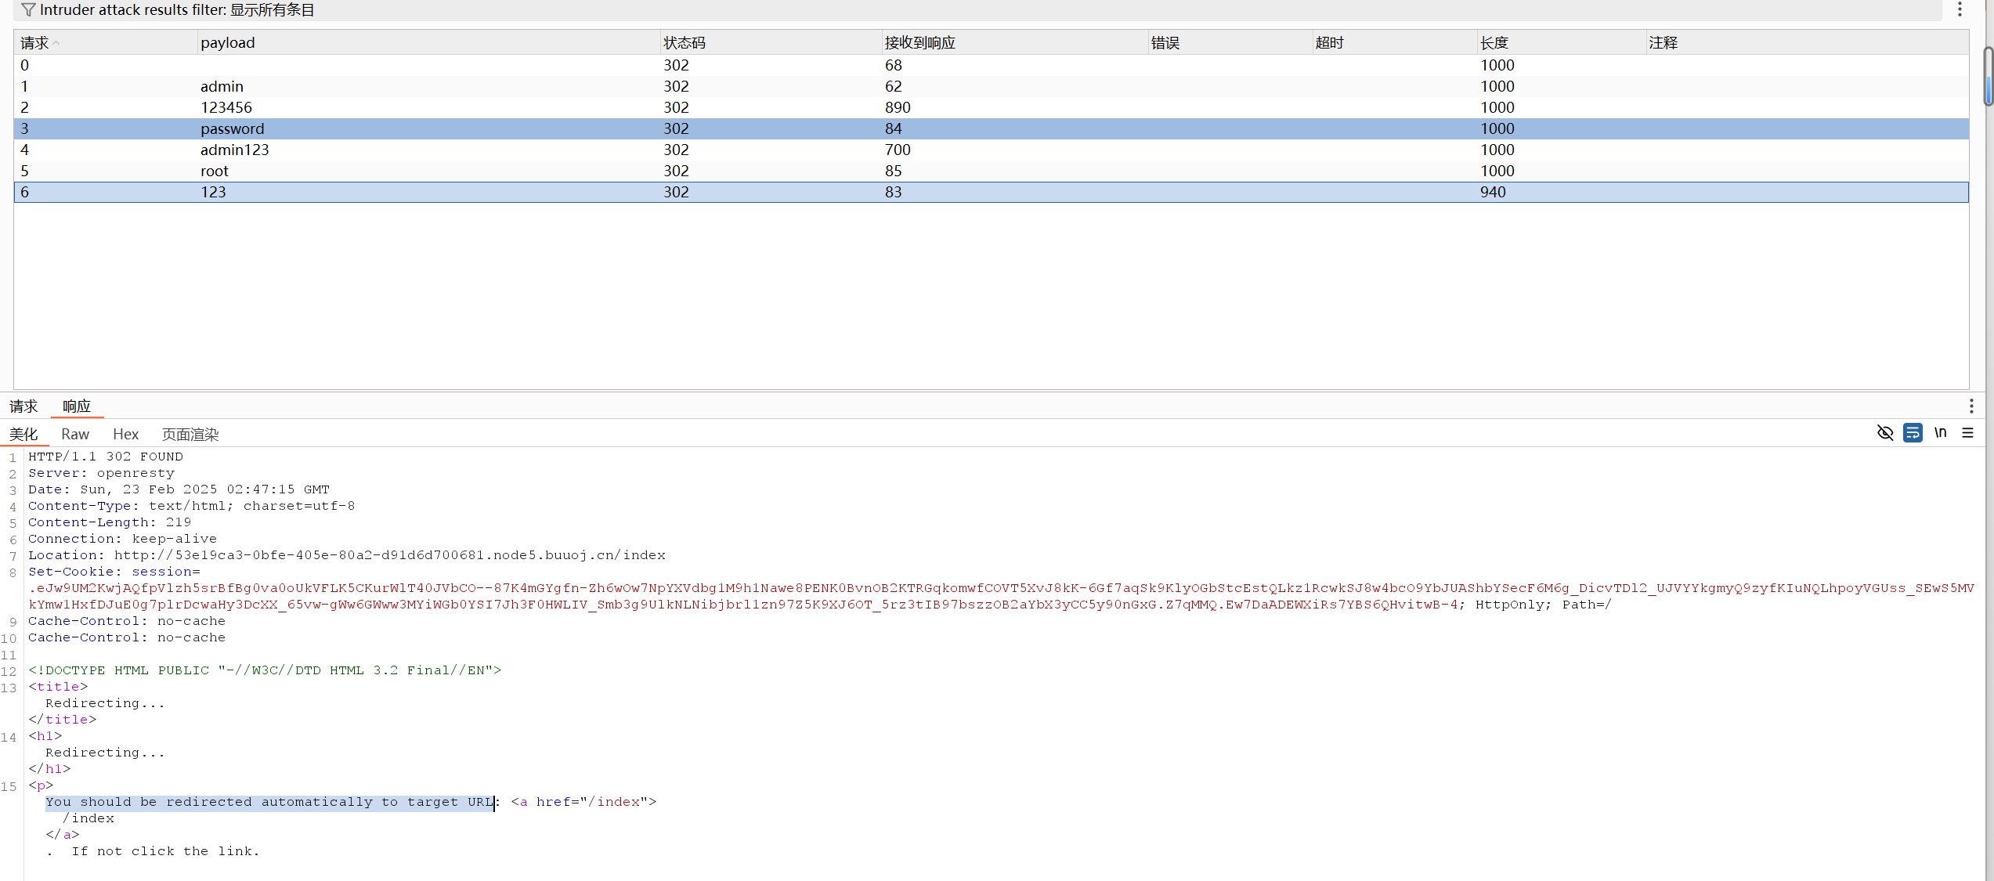
Task: Open the response viewer hamburger menu
Action: (1967, 433)
